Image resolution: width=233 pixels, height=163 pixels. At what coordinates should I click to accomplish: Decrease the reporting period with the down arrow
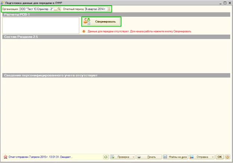[109, 10]
